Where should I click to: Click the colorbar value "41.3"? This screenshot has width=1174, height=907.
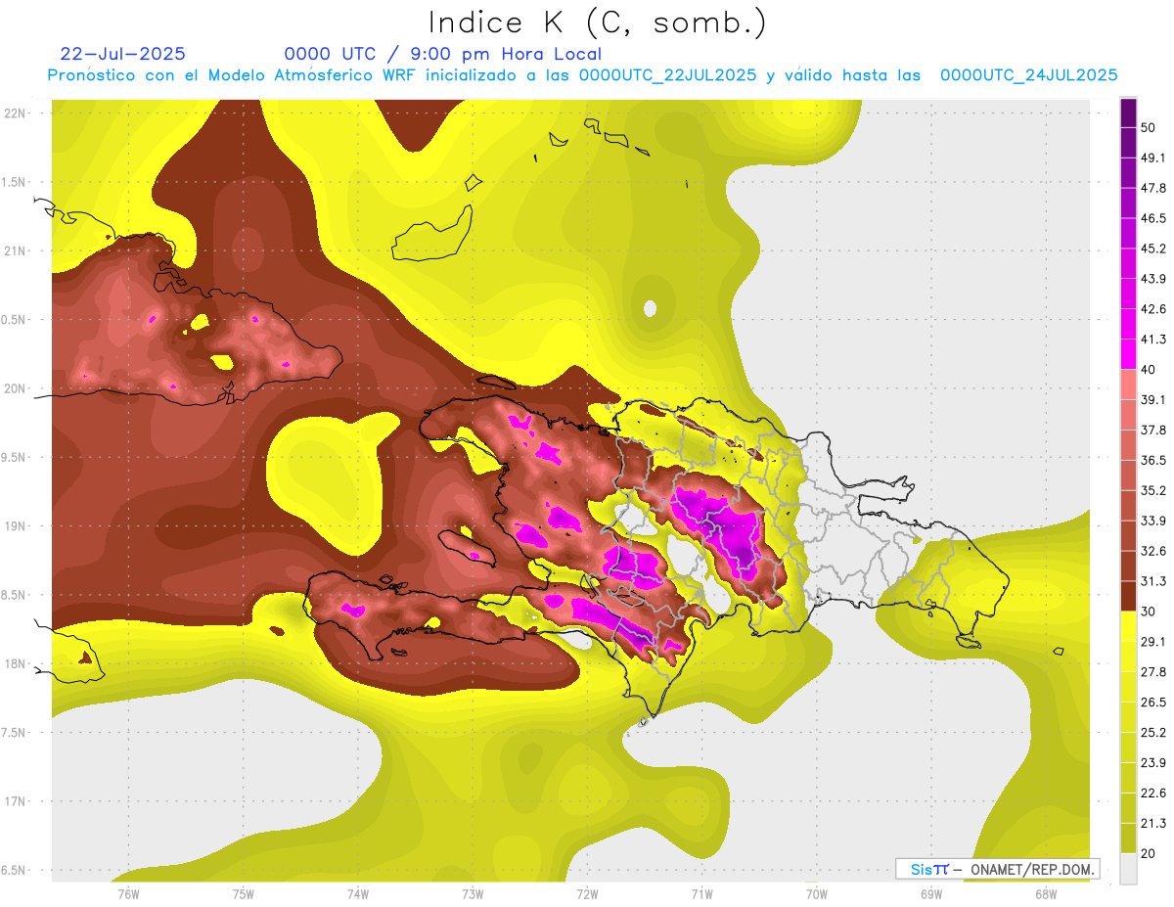click(x=1153, y=340)
